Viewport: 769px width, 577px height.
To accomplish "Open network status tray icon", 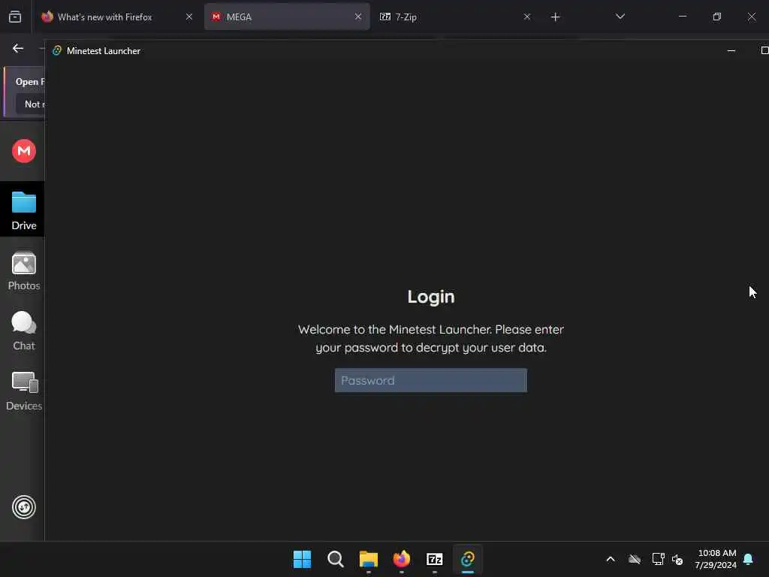I will pyautogui.click(x=658, y=559).
